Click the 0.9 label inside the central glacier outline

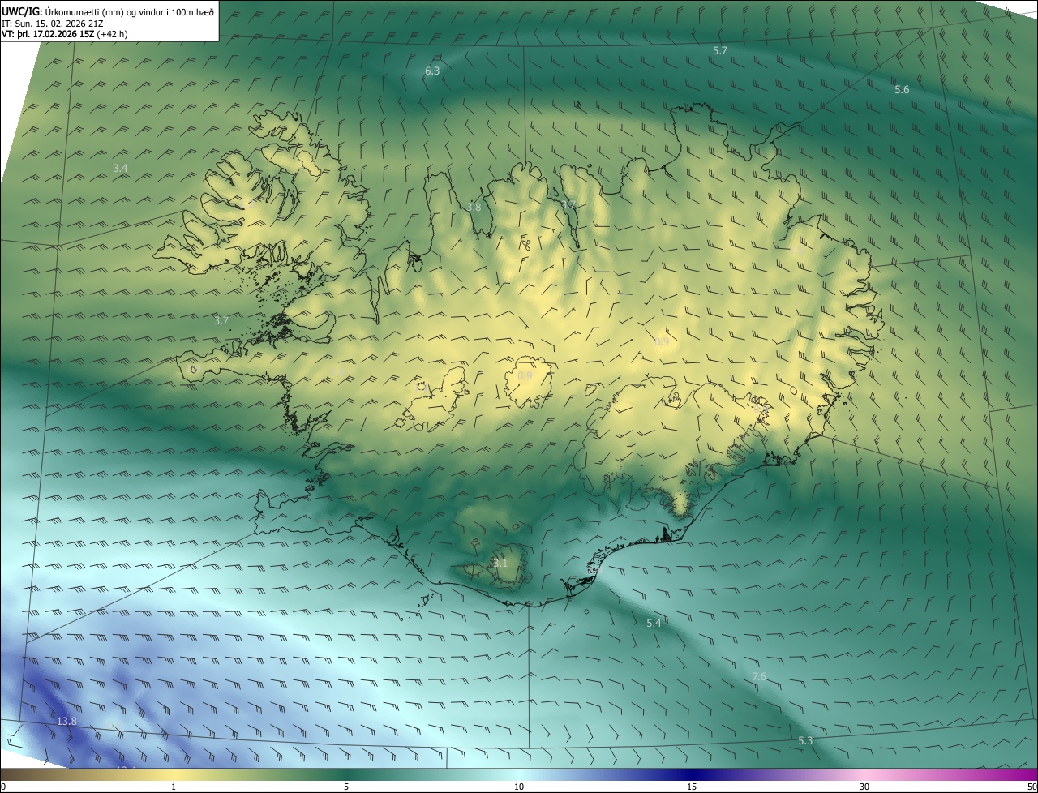[x=525, y=376]
